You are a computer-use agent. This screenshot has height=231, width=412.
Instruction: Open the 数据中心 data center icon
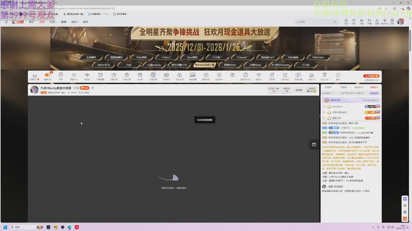click(x=74, y=76)
